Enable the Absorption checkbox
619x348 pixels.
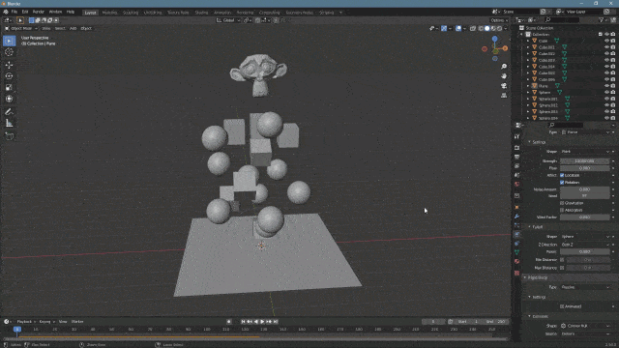pos(562,211)
